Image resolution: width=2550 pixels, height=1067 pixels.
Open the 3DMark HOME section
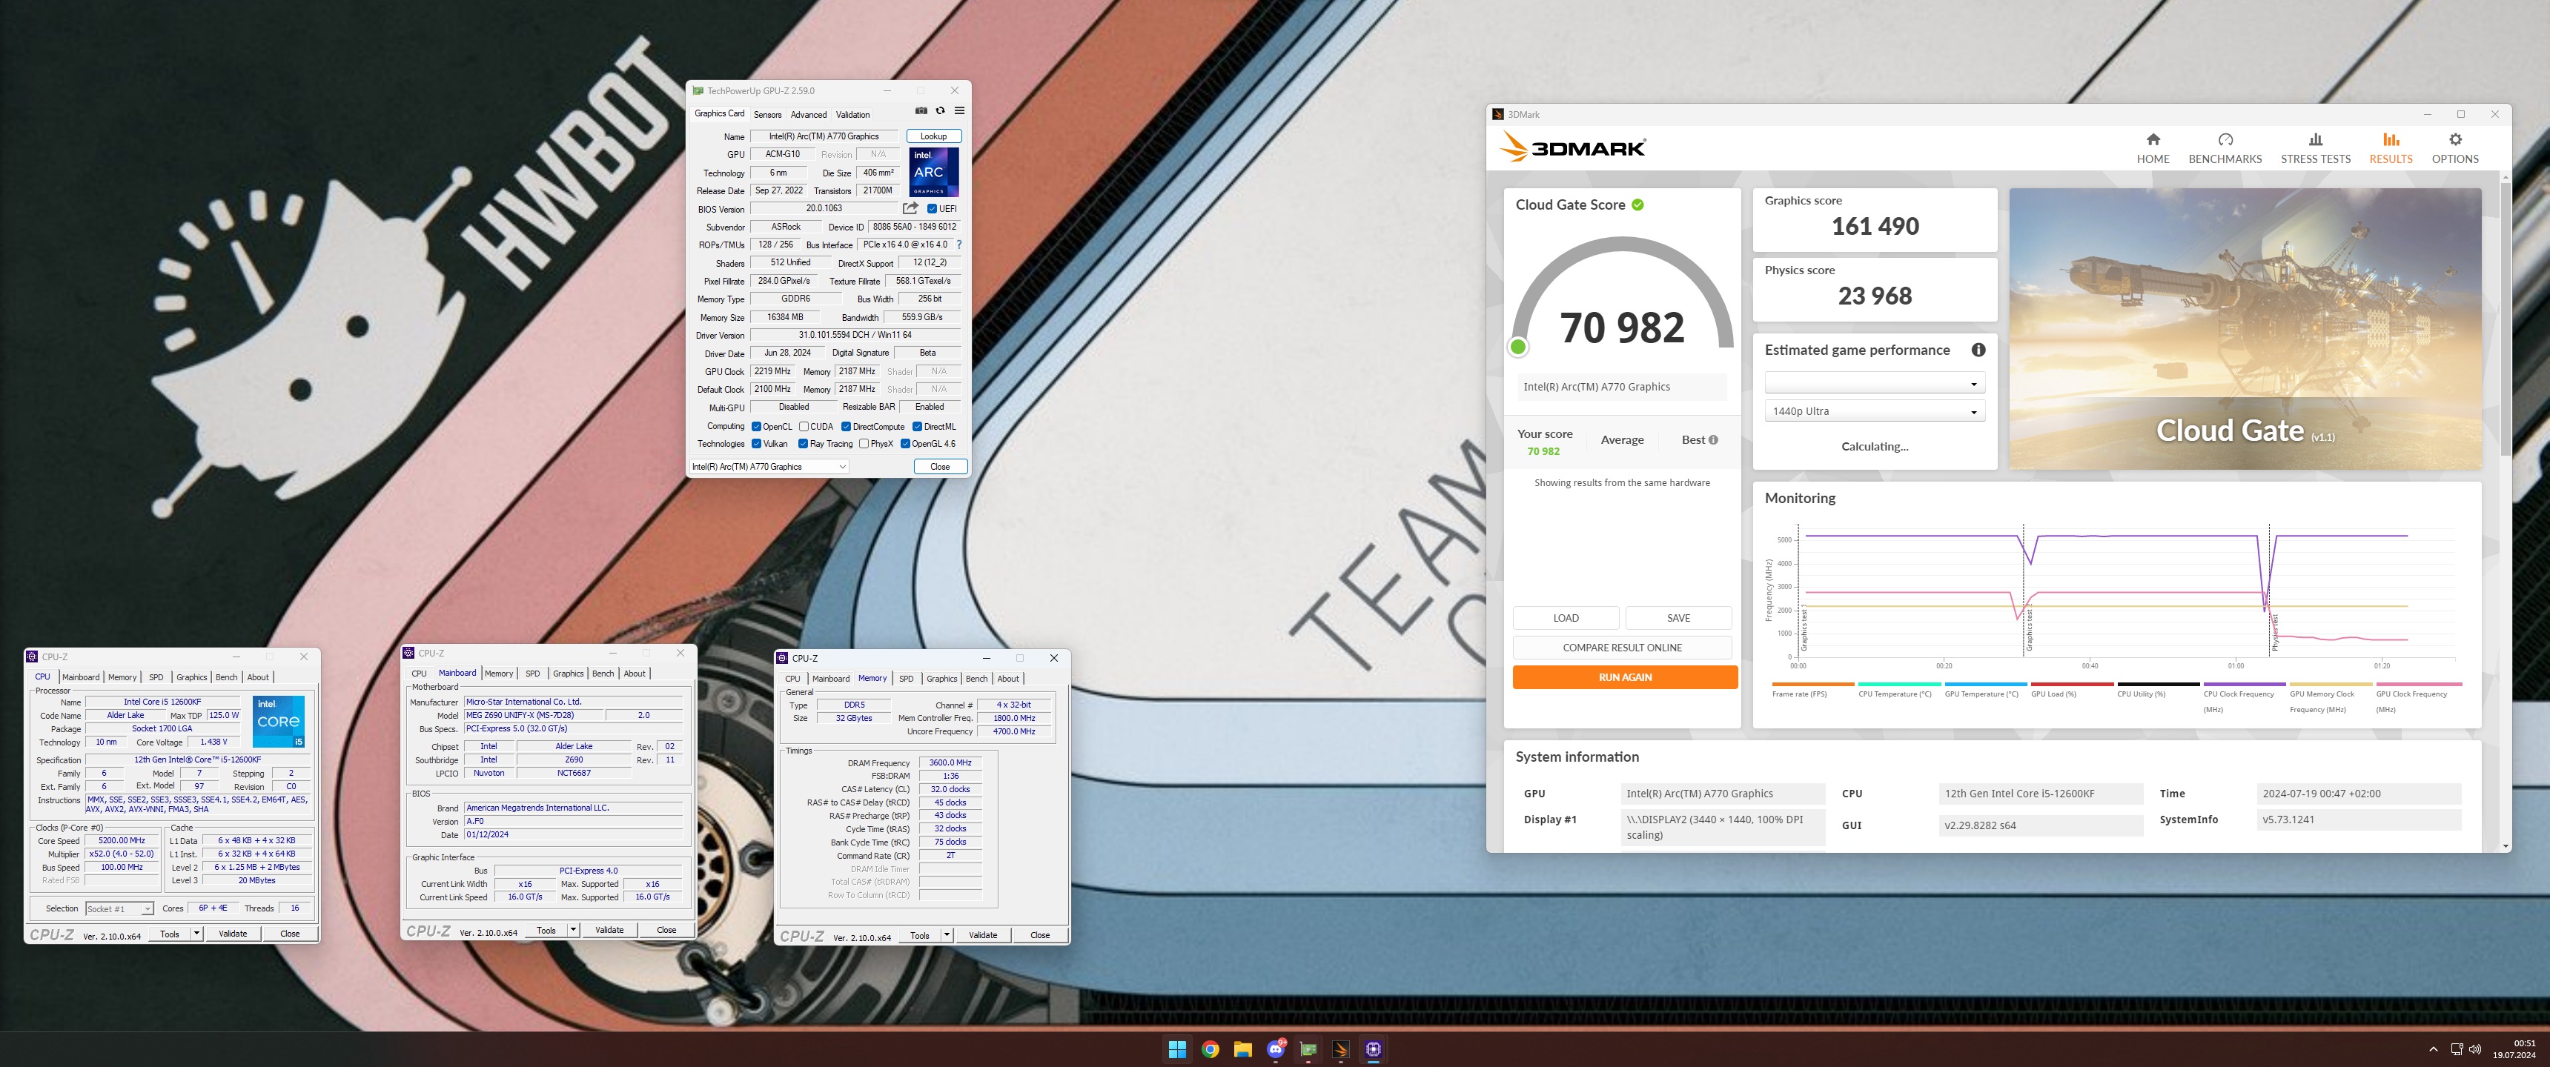click(x=2152, y=148)
